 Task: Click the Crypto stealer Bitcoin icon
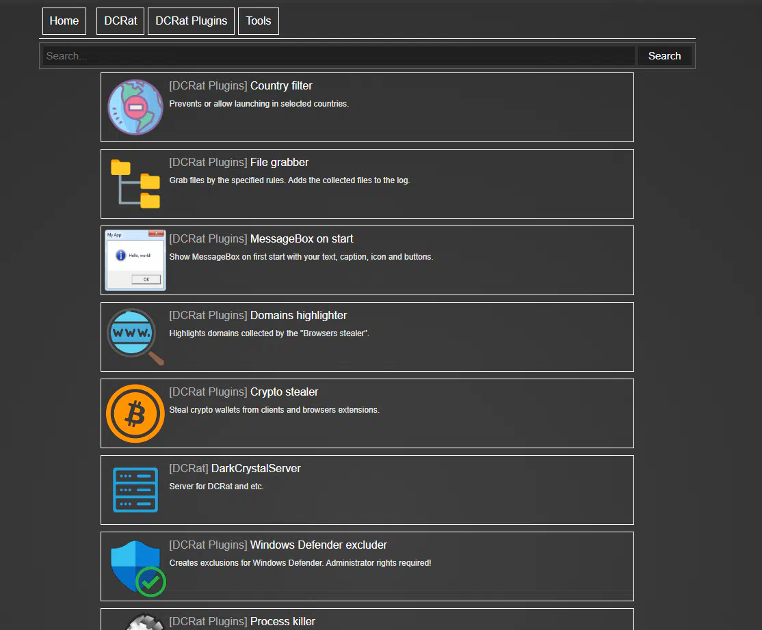[x=135, y=413]
